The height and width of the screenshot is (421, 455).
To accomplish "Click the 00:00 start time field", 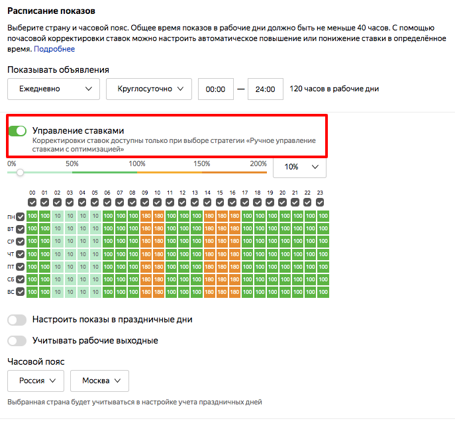I will pyautogui.click(x=216, y=89).
